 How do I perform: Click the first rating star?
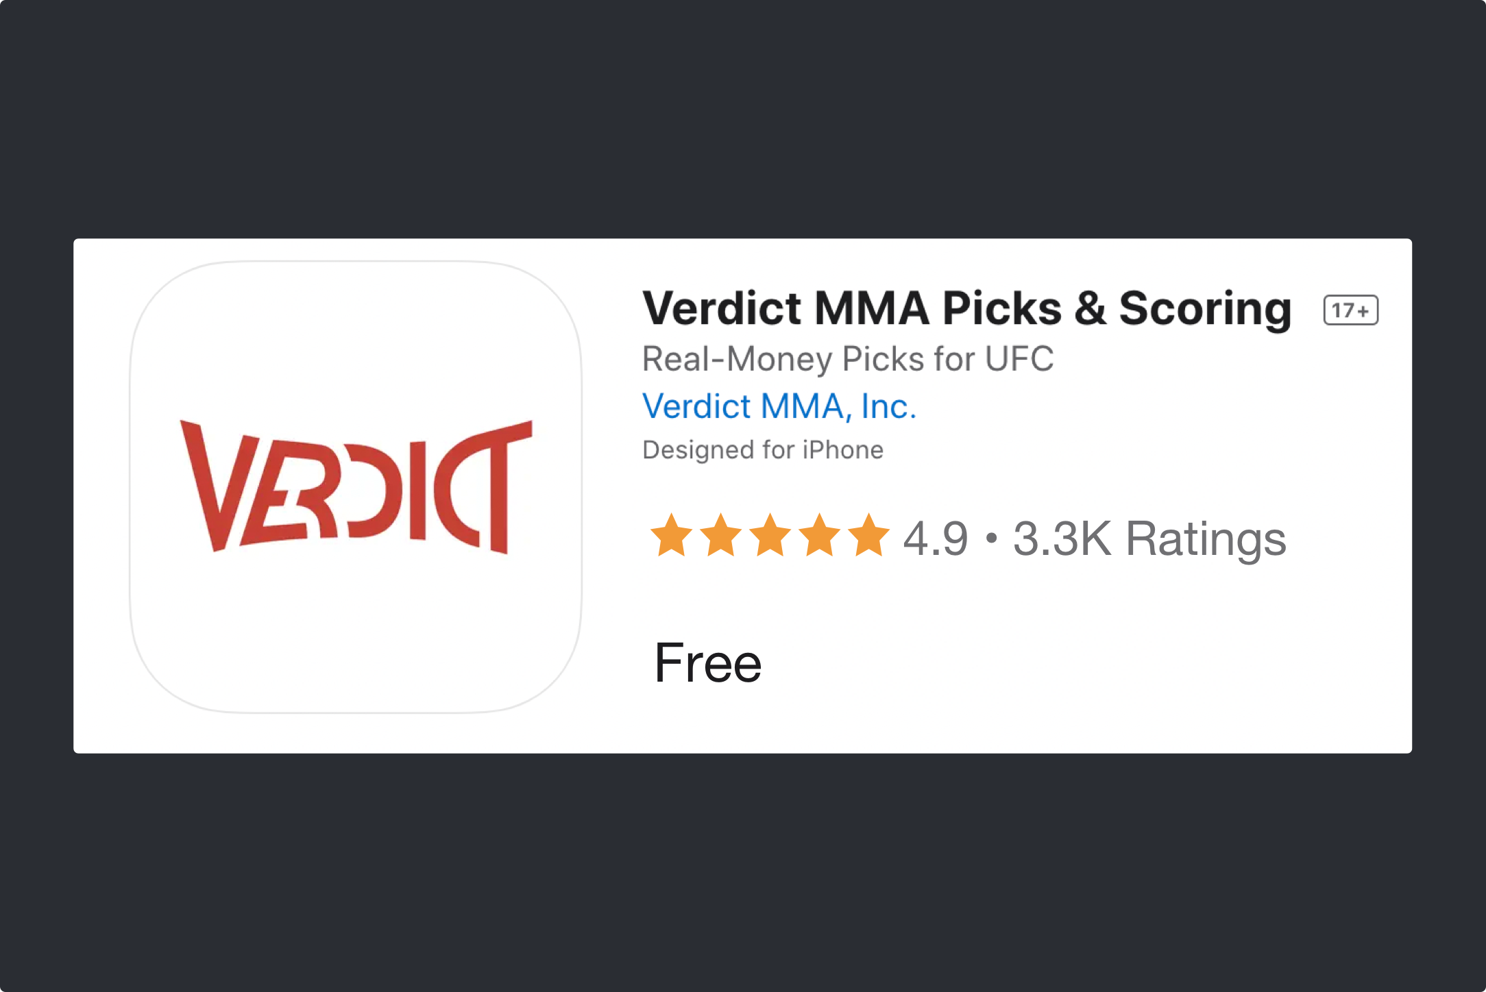point(671,536)
